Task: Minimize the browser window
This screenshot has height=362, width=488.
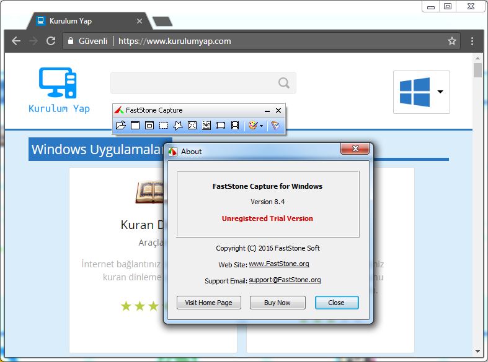Action: click(431, 7)
